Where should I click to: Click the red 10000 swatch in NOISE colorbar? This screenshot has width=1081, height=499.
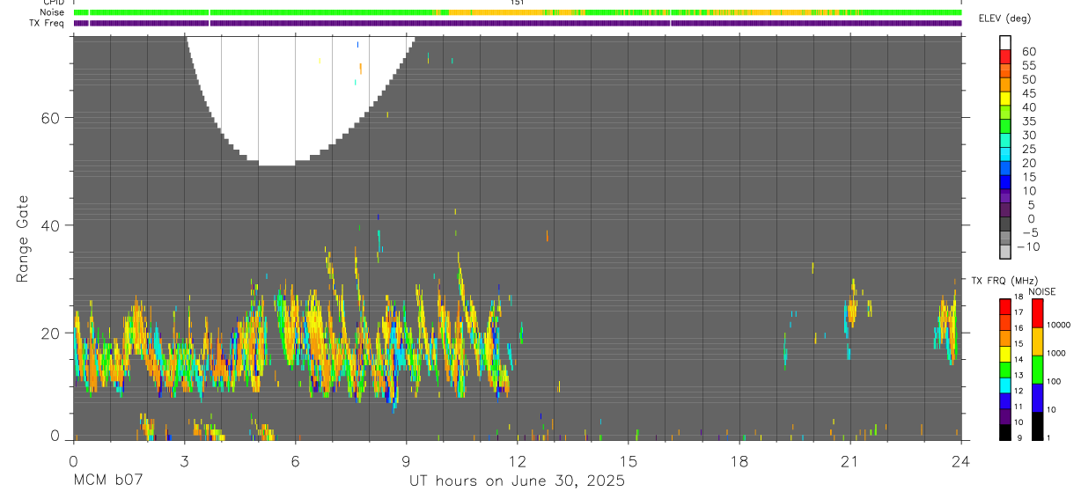coord(1038,313)
